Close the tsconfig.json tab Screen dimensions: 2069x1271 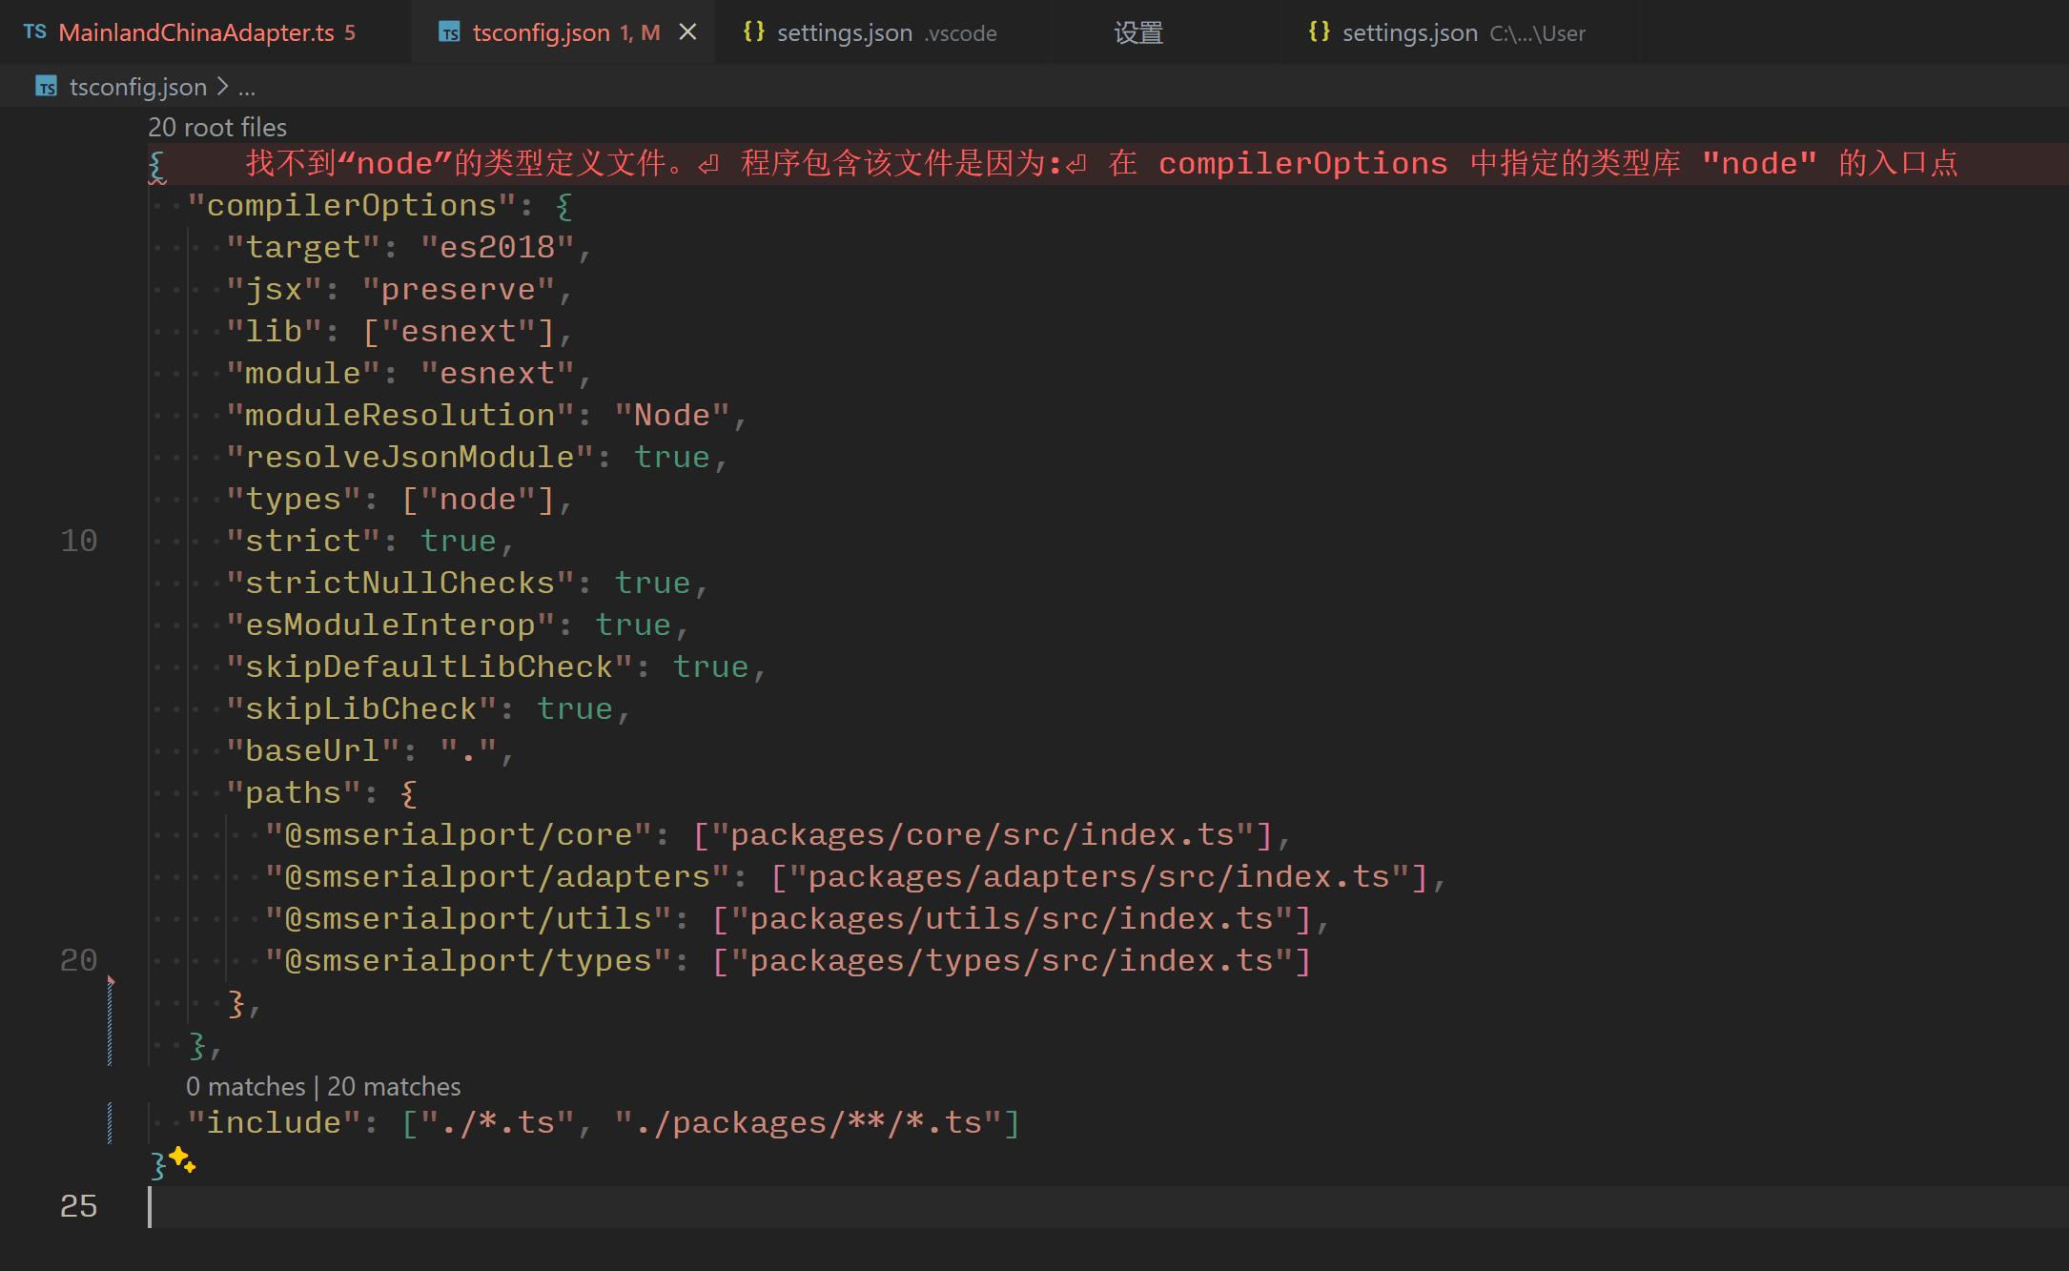tap(687, 32)
